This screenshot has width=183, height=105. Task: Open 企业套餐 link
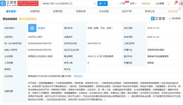[160, 3]
